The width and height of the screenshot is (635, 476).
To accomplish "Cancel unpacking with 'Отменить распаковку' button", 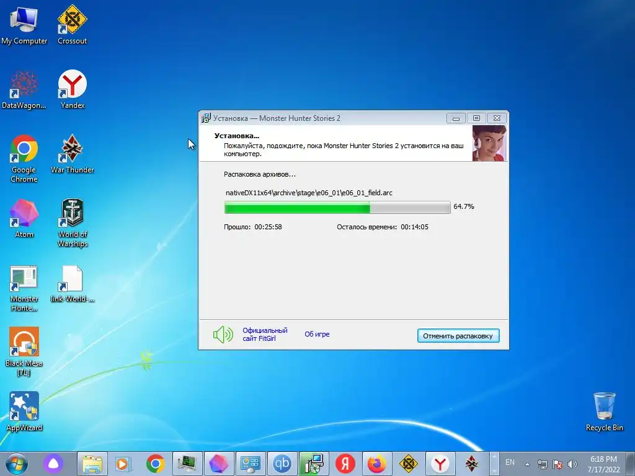I will coord(458,335).
